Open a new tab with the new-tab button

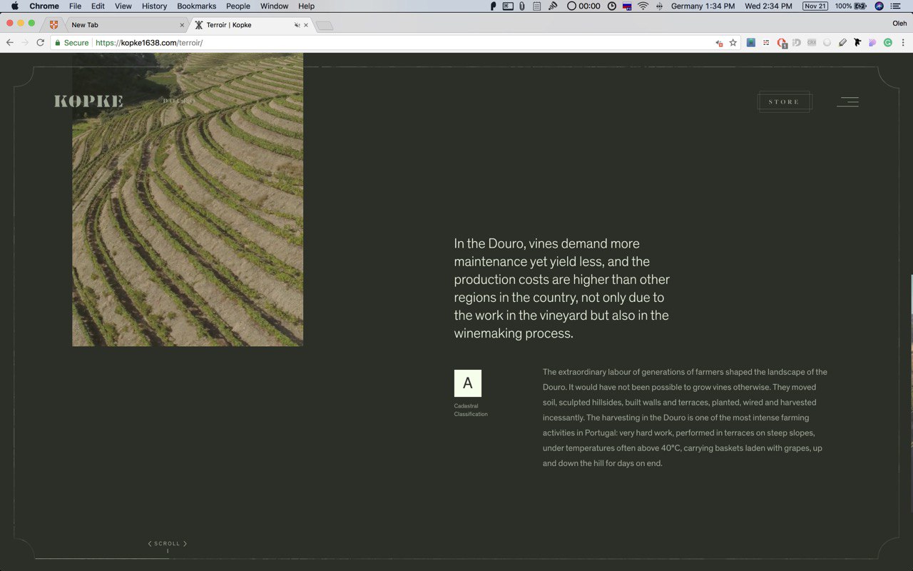325,26
